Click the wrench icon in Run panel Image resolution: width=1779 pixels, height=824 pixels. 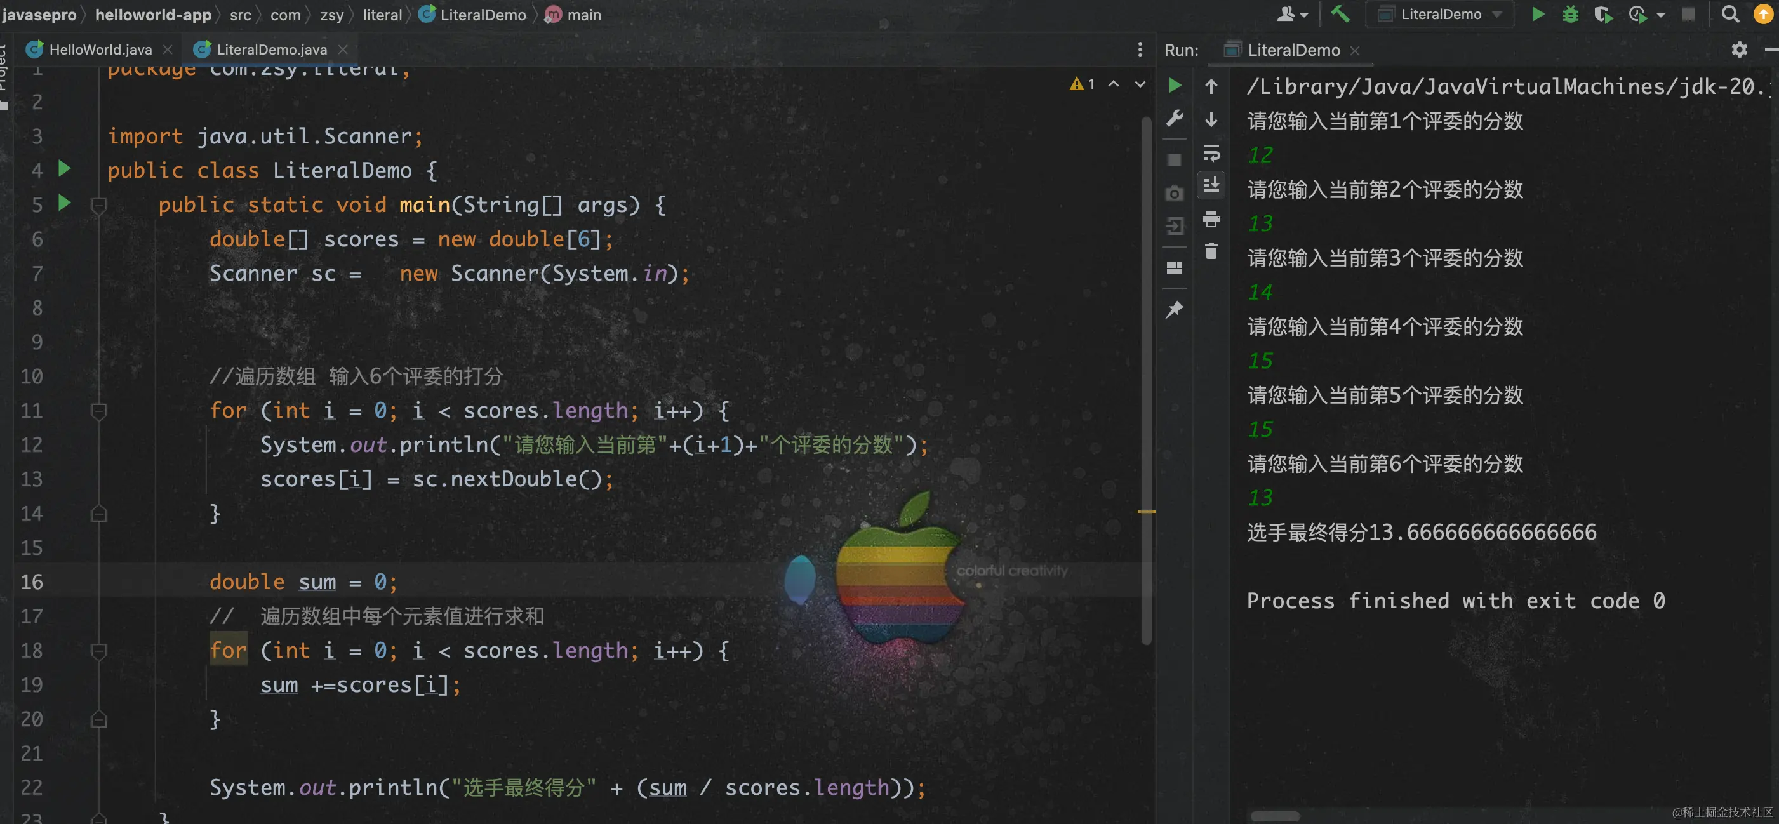tap(1174, 119)
